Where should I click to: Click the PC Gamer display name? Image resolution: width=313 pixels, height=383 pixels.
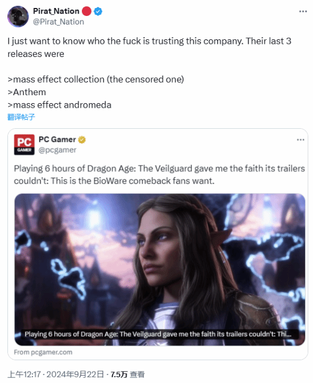[57, 140]
